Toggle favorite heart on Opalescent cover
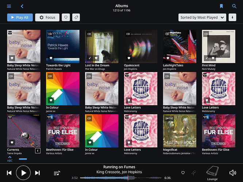 point(129,58)
